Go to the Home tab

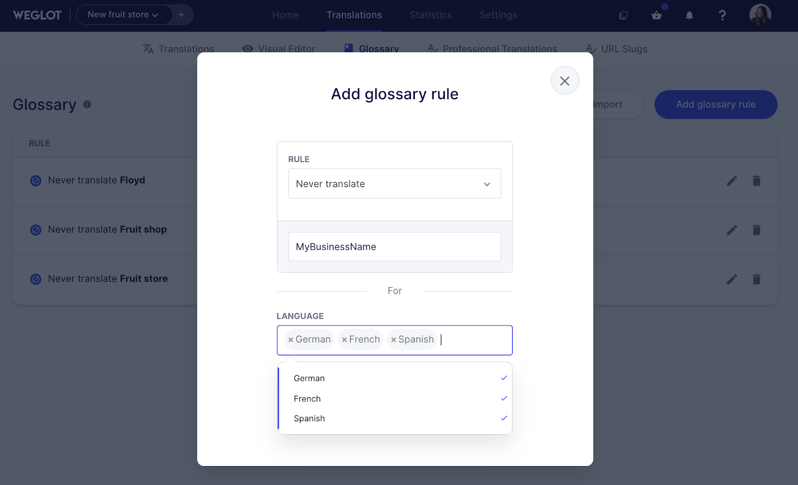point(285,15)
